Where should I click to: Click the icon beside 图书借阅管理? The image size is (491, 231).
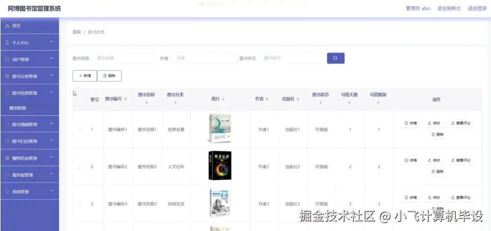(7, 124)
